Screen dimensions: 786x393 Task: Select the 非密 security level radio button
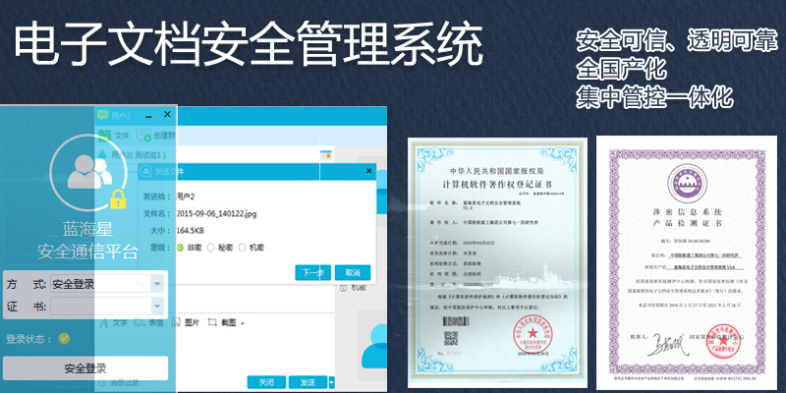[180, 249]
